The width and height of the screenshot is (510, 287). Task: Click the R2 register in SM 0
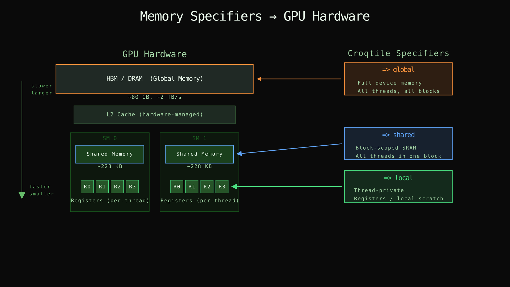pos(117,186)
